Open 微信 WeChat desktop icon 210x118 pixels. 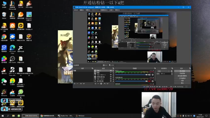[4, 82]
